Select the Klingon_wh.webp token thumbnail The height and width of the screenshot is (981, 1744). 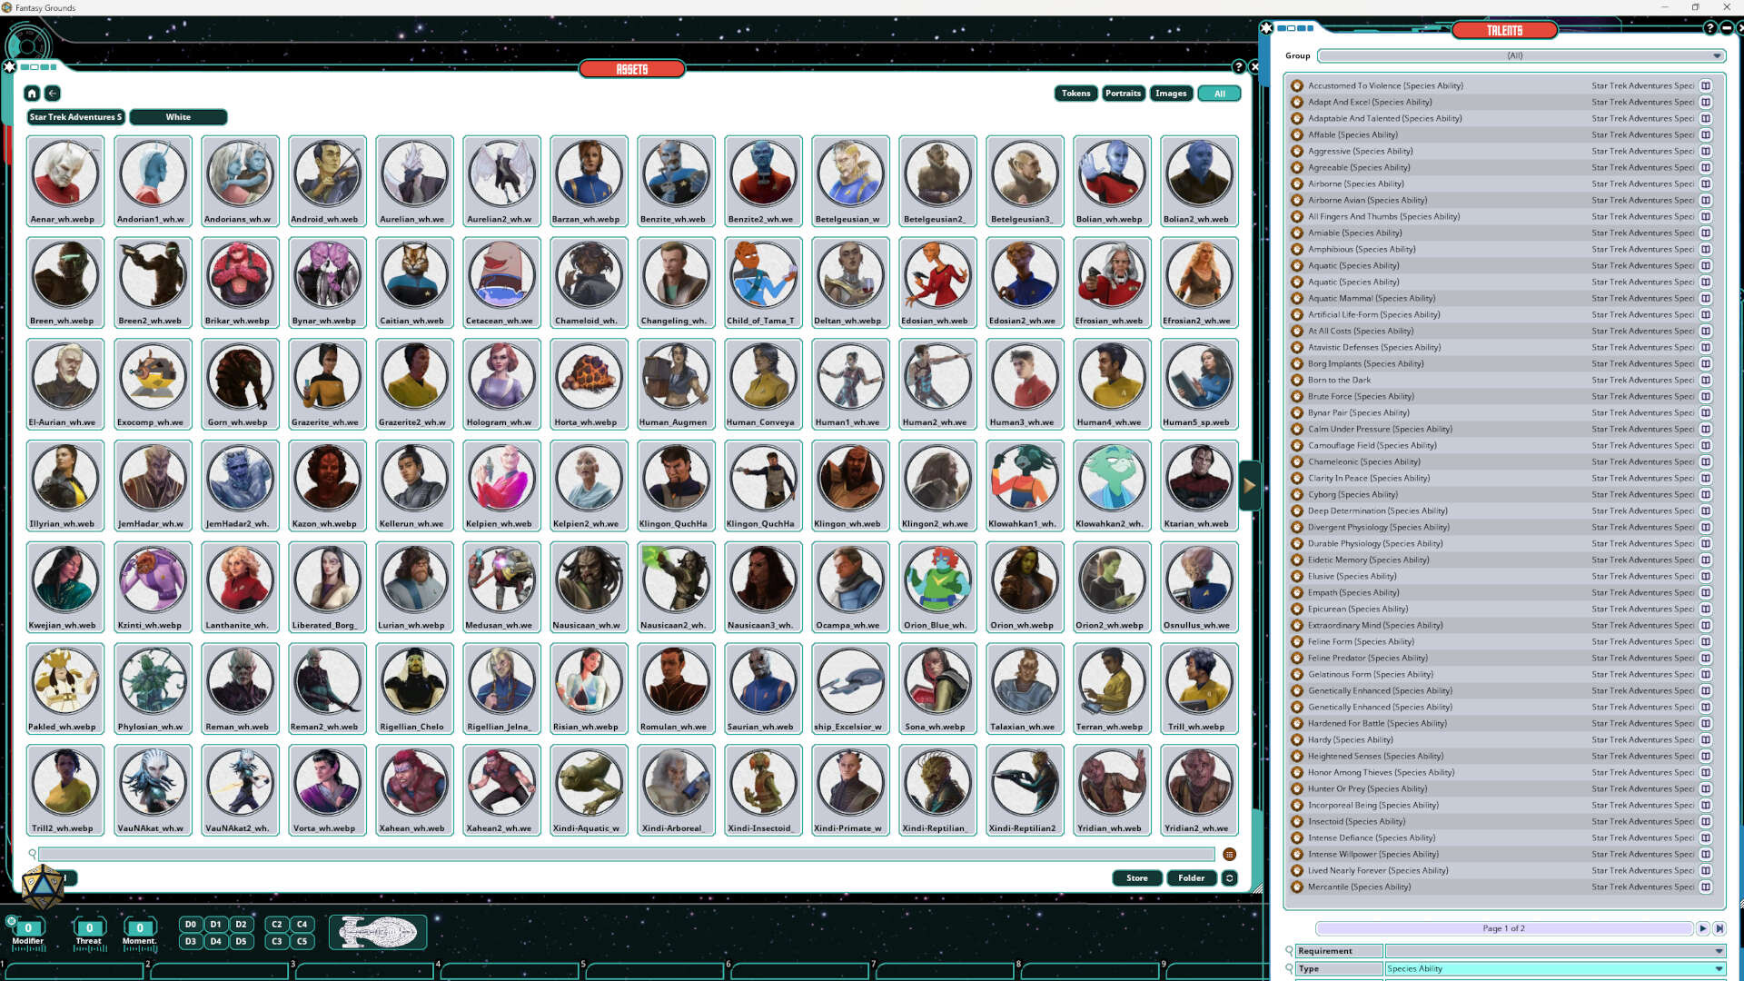coord(849,486)
